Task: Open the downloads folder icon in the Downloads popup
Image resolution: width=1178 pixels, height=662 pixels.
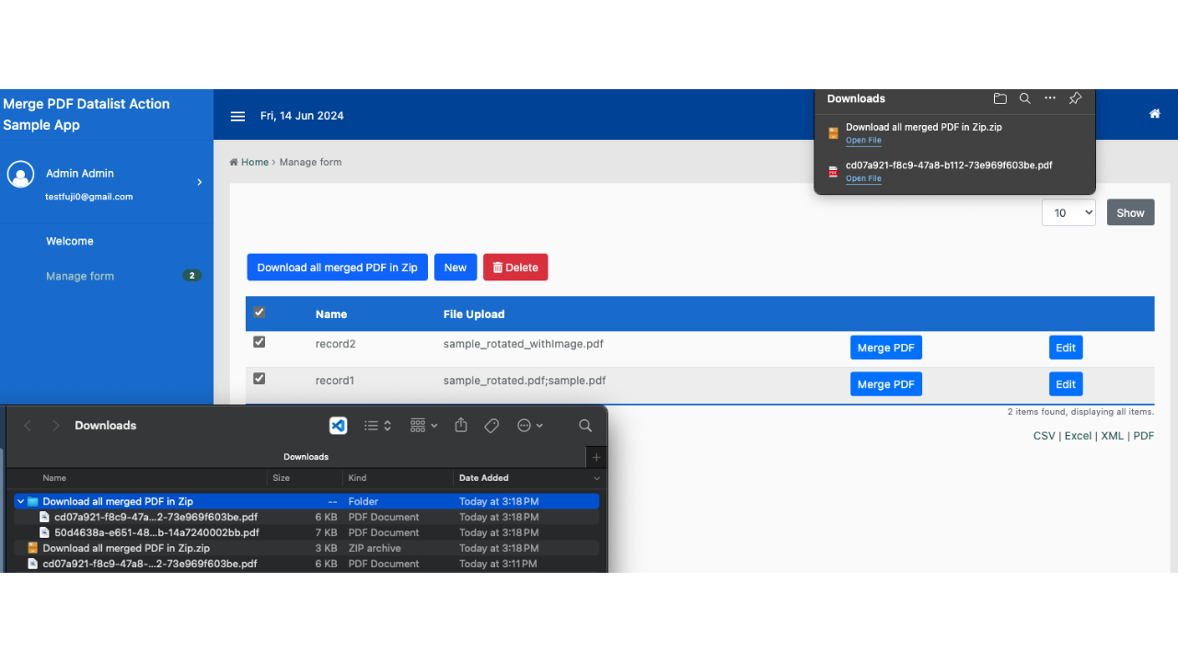Action: pyautogui.click(x=1000, y=98)
